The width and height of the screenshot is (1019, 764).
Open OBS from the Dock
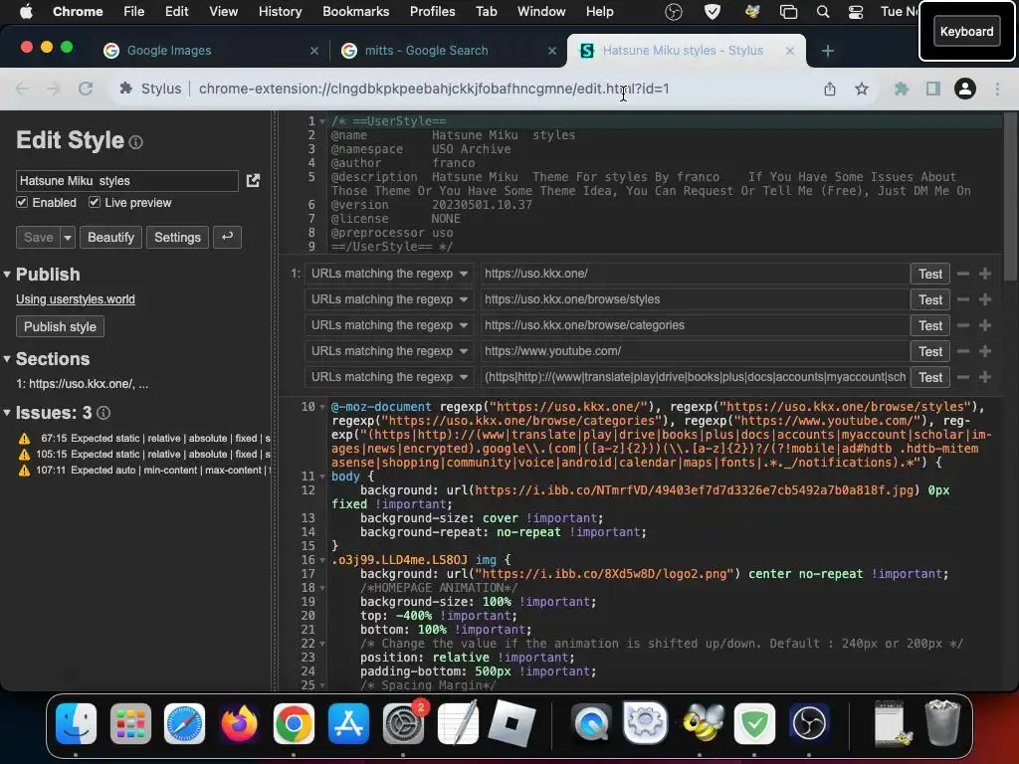pyautogui.click(x=809, y=723)
